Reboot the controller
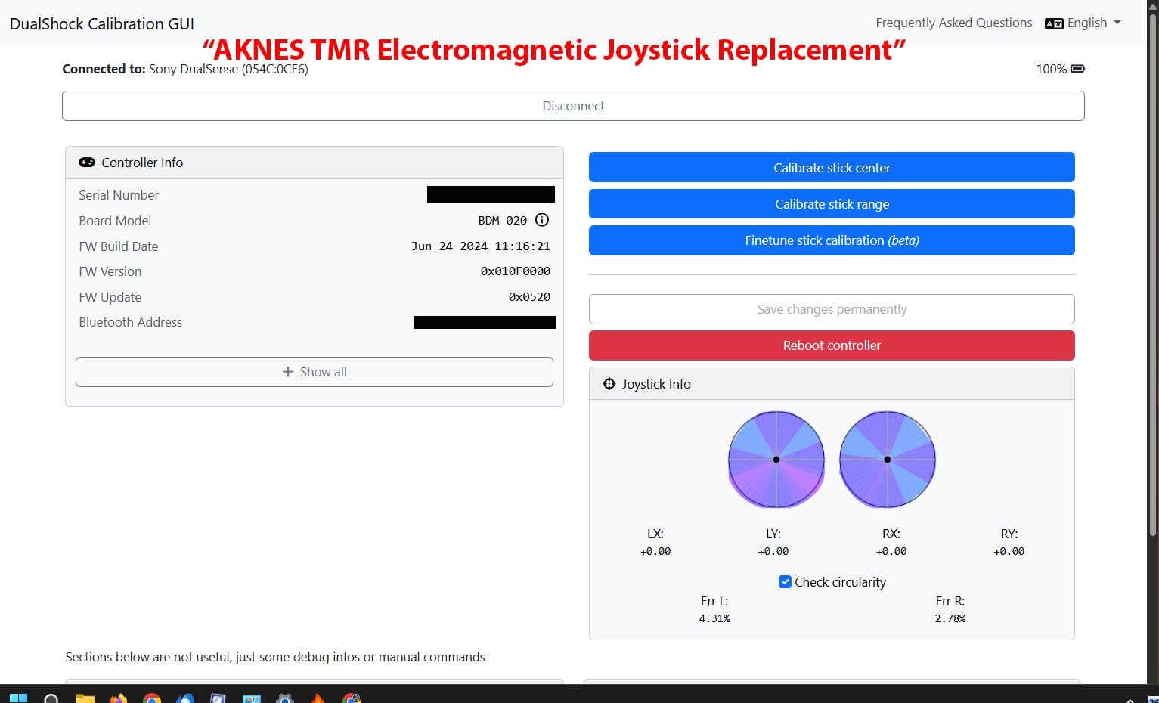This screenshot has width=1159, height=703. (832, 345)
